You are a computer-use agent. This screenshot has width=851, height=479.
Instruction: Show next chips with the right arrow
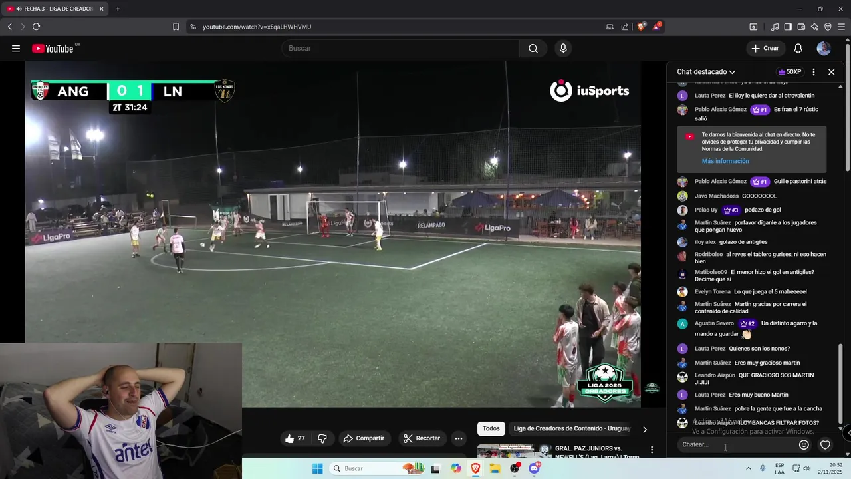pyautogui.click(x=644, y=430)
